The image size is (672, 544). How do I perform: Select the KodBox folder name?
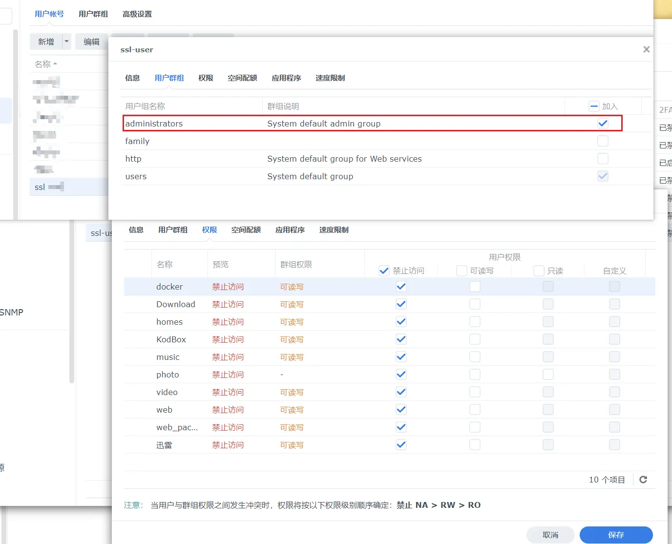[171, 339]
